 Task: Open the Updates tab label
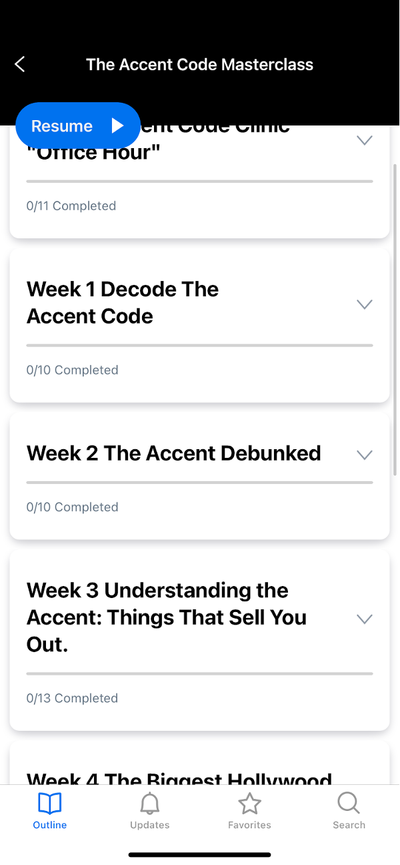point(150,825)
